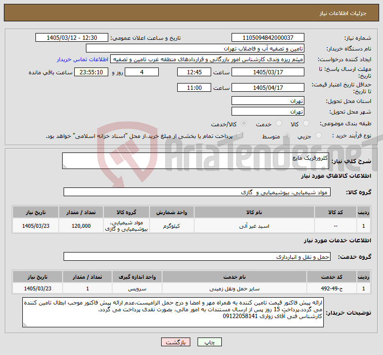The height and width of the screenshot is (355, 383).
Task: Click the service row date 1405/03/23
Action: pyautogui.click(x=37, y=288)
